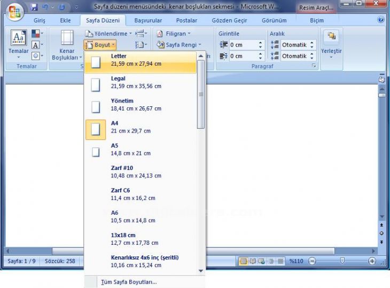Viewport: 390px width, 288px height.
Task: Click size list scroll down arrow
Action: pos(201,270)
